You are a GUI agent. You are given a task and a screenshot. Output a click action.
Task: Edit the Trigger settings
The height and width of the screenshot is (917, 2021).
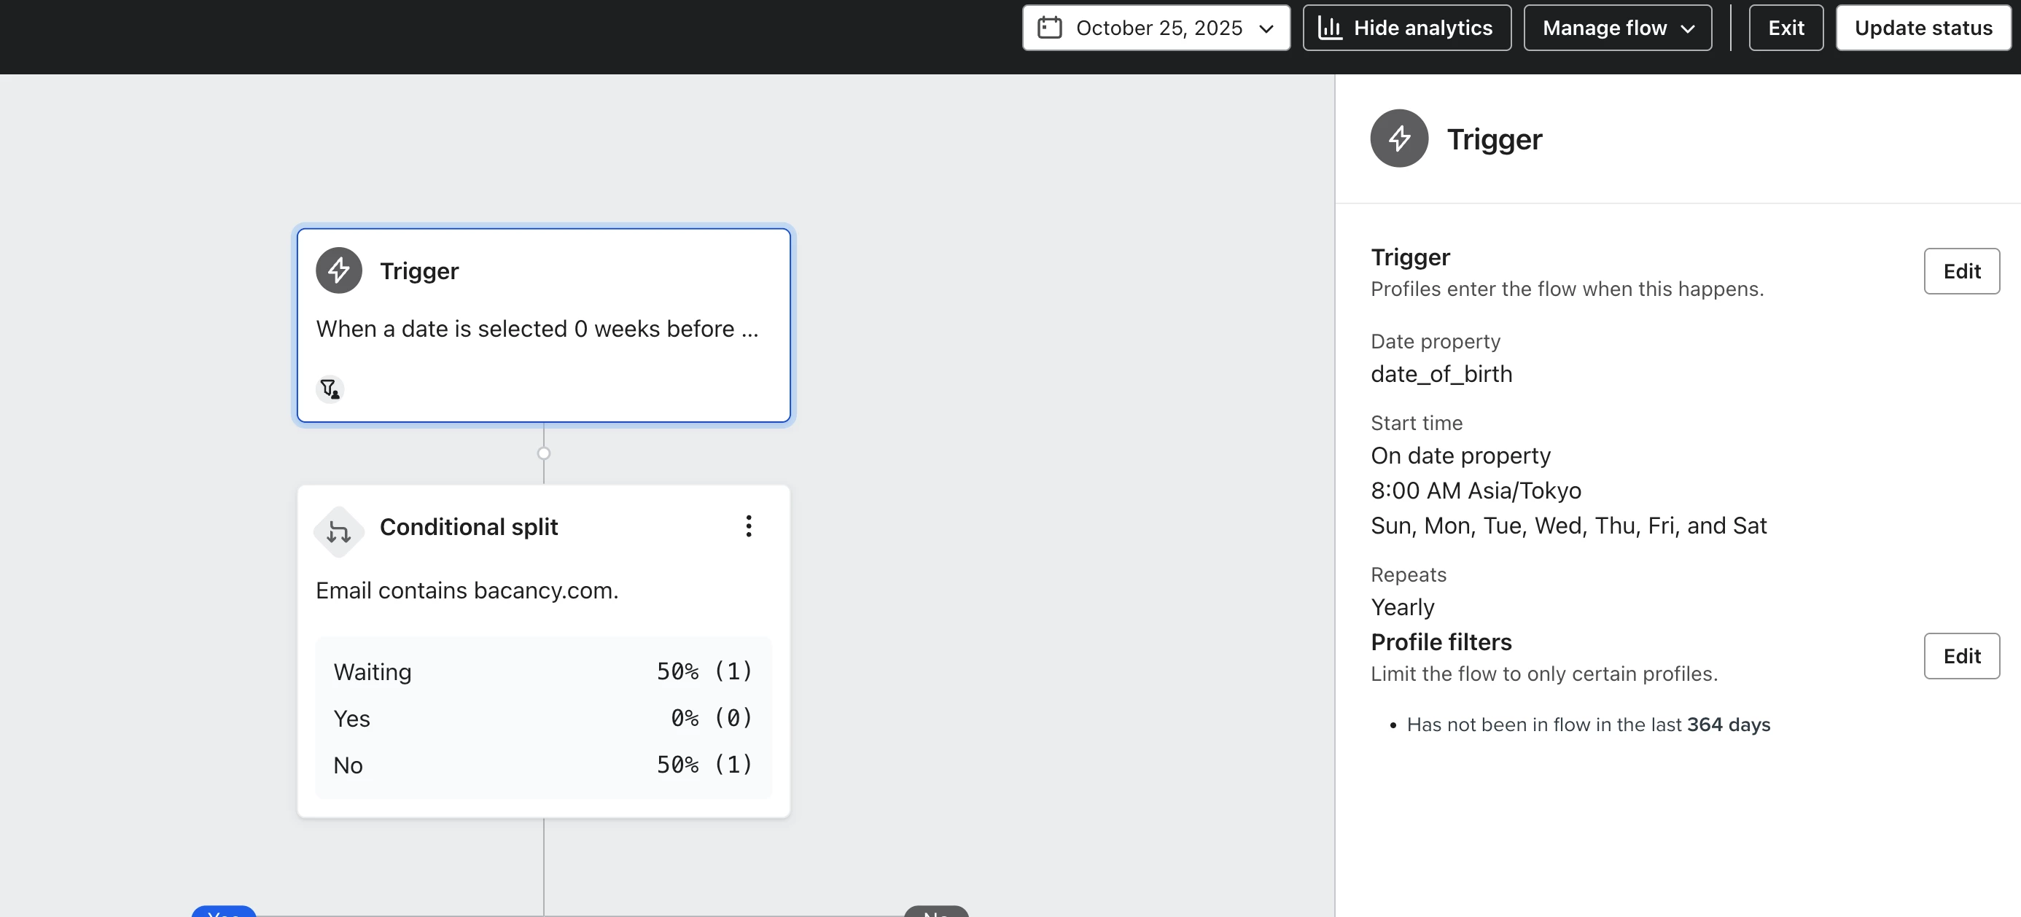1961,271
